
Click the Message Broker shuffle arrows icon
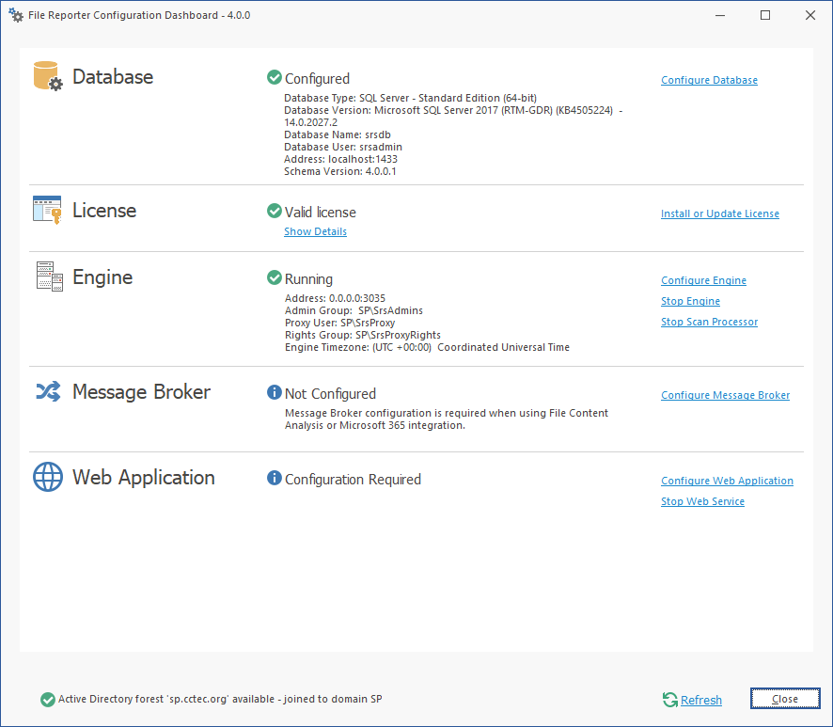48,391
